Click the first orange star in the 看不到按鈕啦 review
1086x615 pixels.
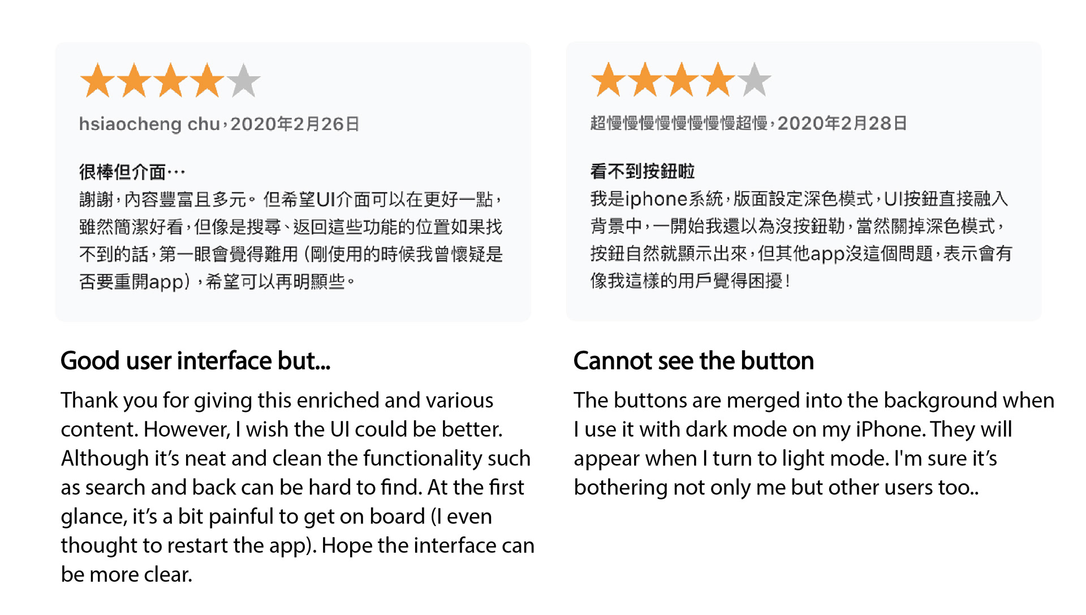point(609,80)
